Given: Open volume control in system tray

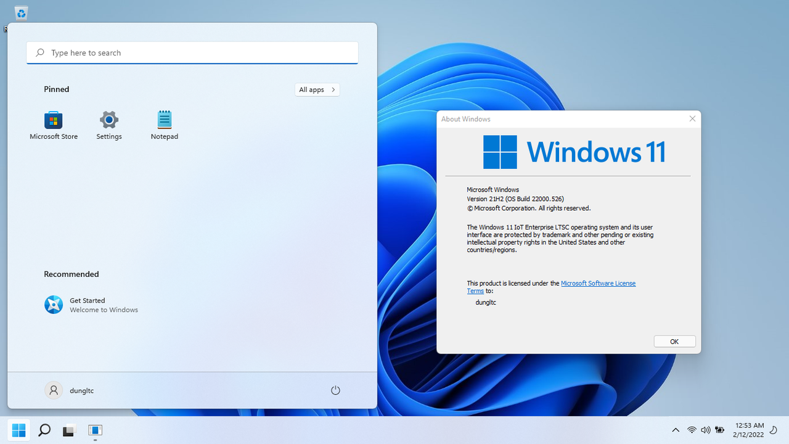Looking at the screenshot, I should [x=706, y=430].
